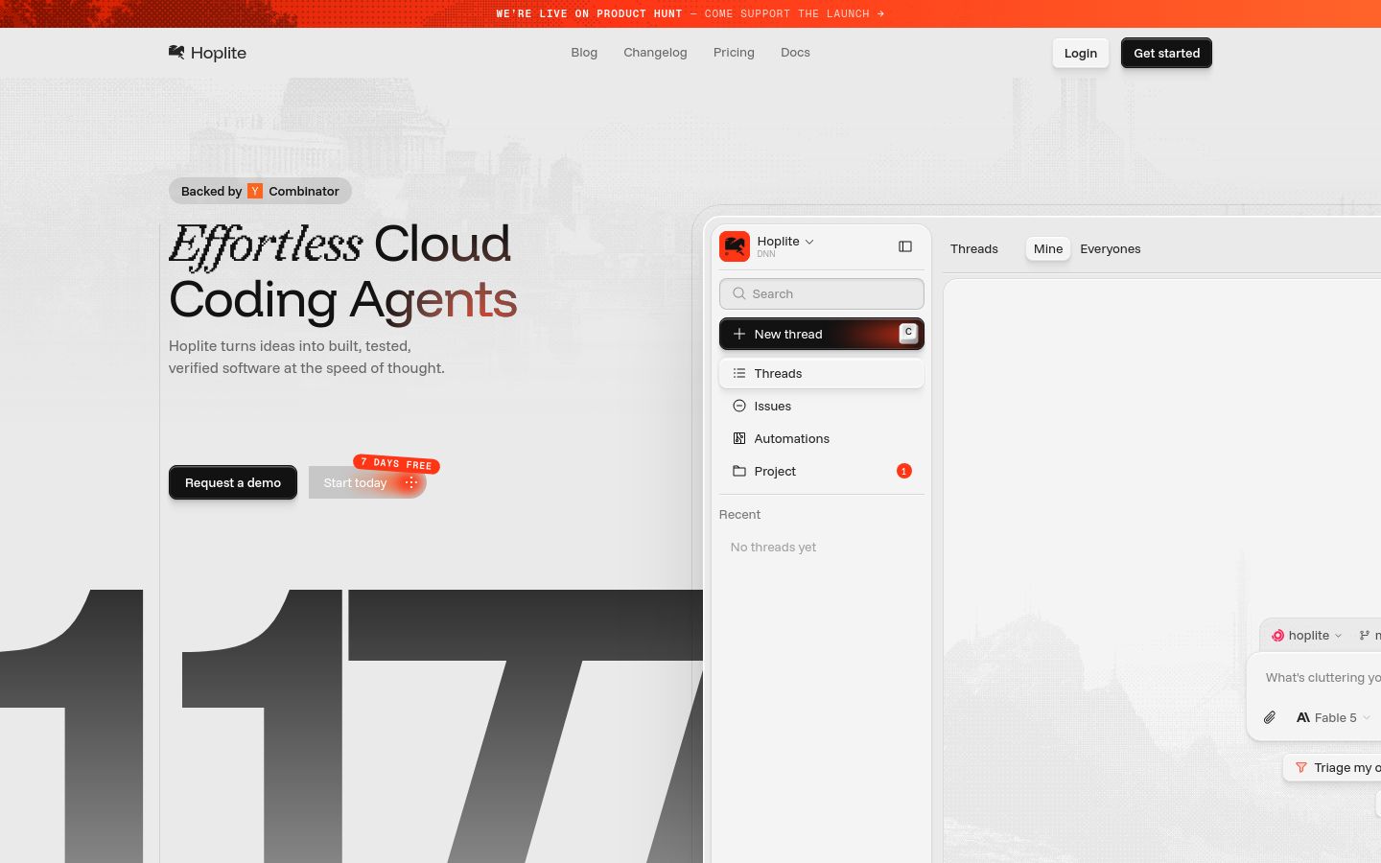Click the circle icon beside Issues
Image resolution: width=1381 pixels, height=863 pixels.
739,406
